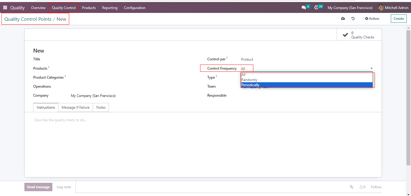Image resolution: width=411 pixels, height=196 pixels.
Task: Click the Quality Checks checkmark icon
Action: tap(345, 35)
